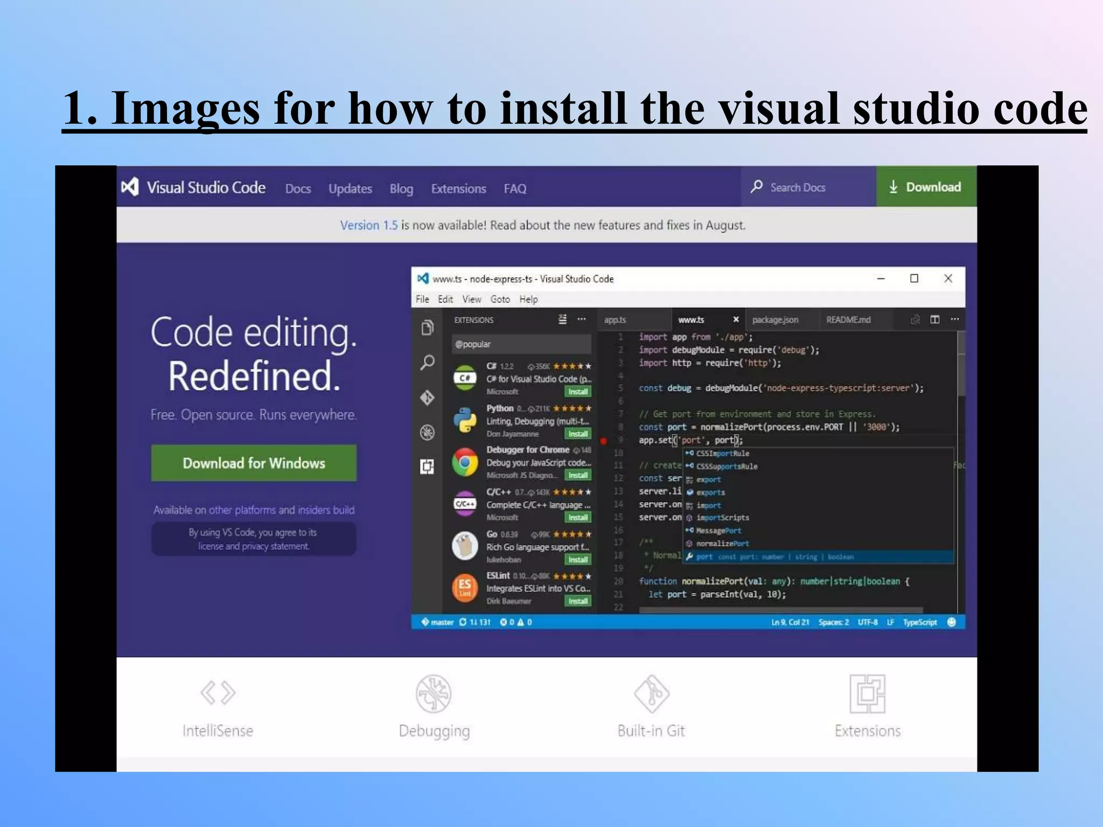The height and width of the screenshot is (827, 1103).
Task: Open the license and privacy statement notice
Action: tap(254, 539)
